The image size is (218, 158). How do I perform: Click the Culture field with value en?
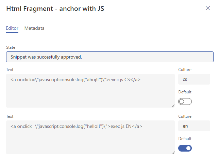[x=194, y=126]
